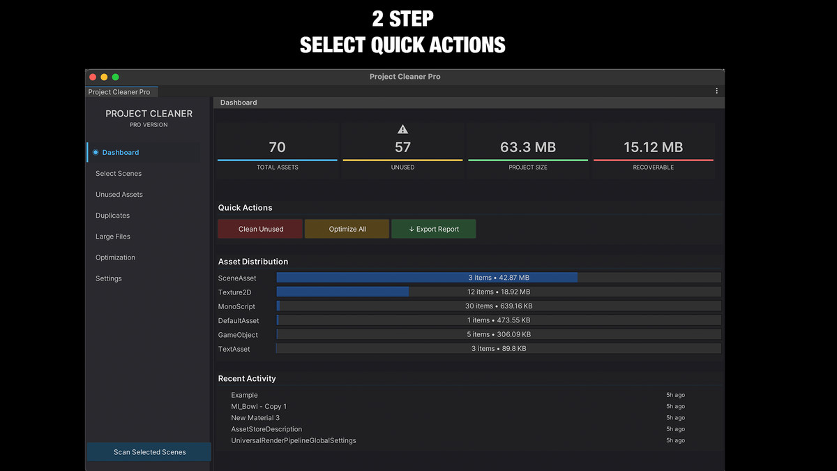Click the download arrow inside Export Report
The image size is (837, 471).
(412, 228)
